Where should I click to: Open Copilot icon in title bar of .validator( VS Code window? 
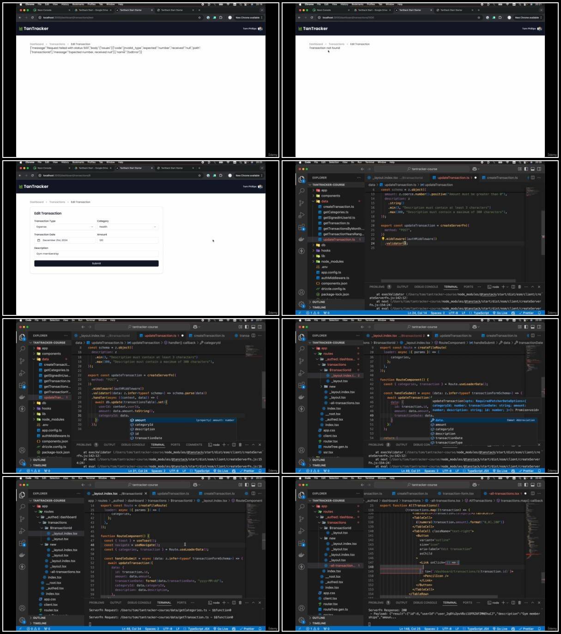[475, 169]
